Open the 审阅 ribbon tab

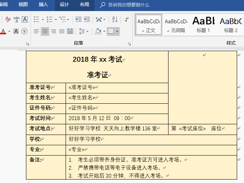[x=3, y=4]
